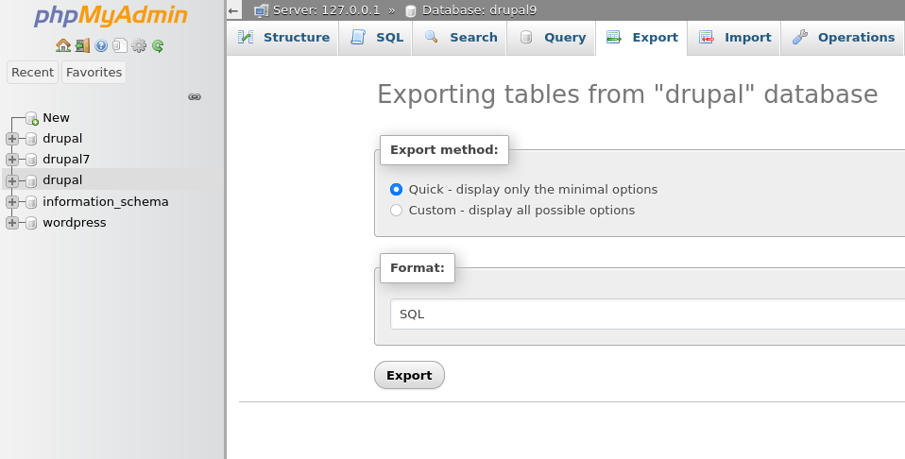Select the highlighted drupal database name
The image size is (905, 459).
(x=62, y=180)
